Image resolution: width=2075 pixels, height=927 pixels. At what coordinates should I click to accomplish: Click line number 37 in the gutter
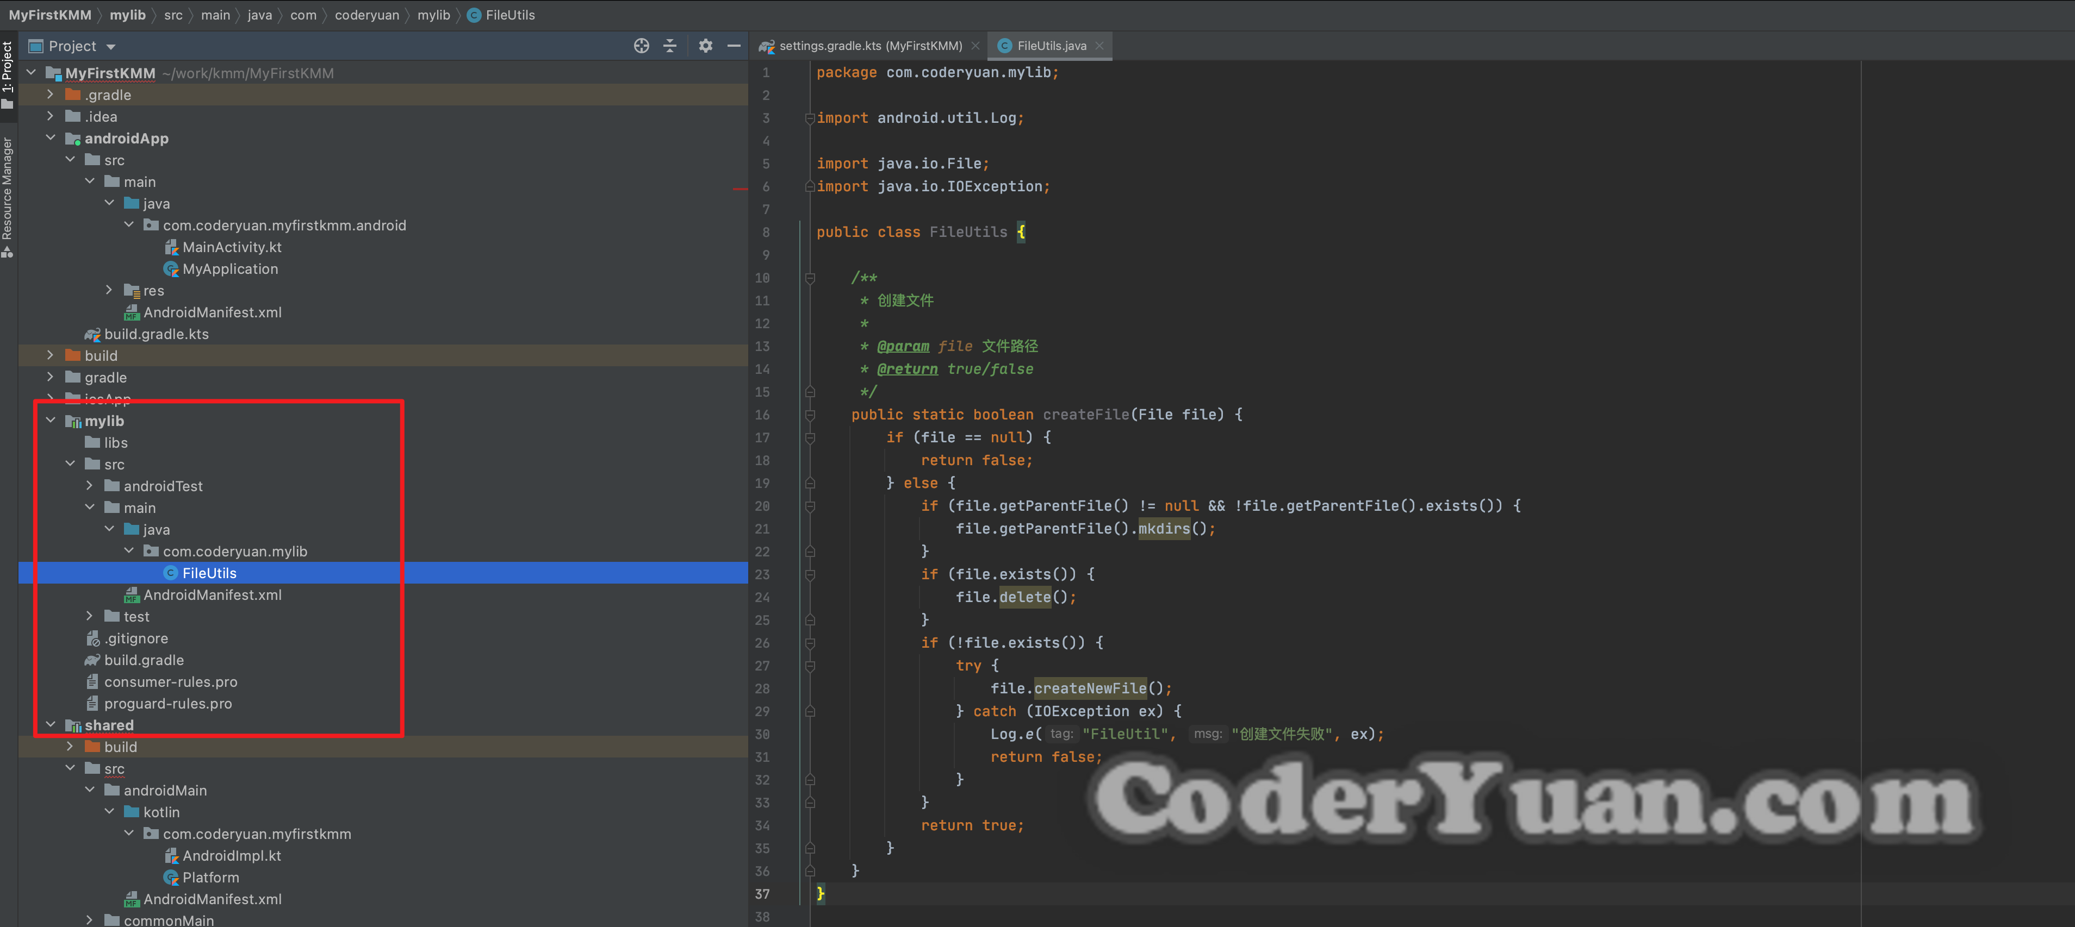point(762,894)
